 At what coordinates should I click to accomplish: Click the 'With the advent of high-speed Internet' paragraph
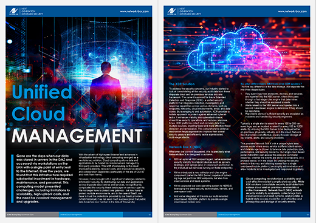click(x=112, y=165)
